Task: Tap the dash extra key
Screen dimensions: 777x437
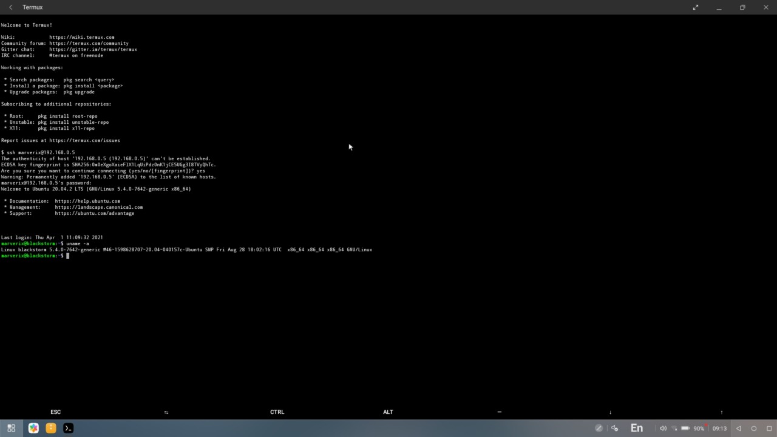Action: 499,412
